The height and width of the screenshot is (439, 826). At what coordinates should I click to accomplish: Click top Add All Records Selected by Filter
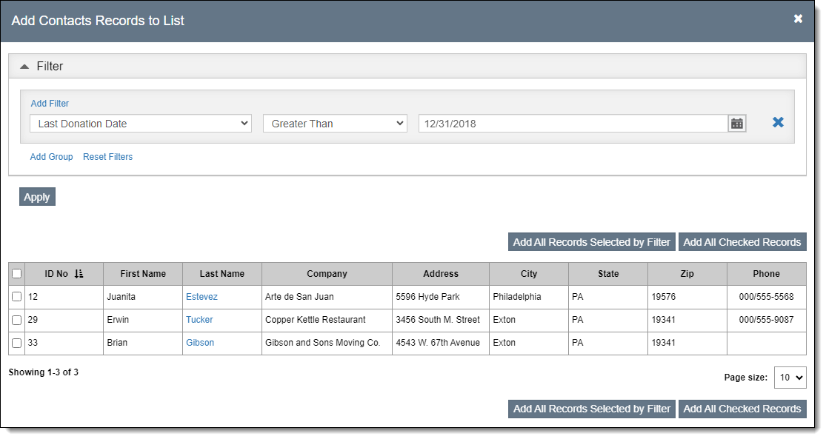click(x=591, y=242)
